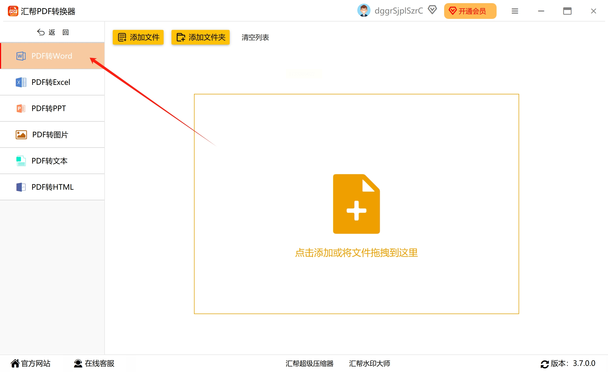Click the version refresh icon near 3.7.0.0
The image size is (608, 372).
[546, 363]
